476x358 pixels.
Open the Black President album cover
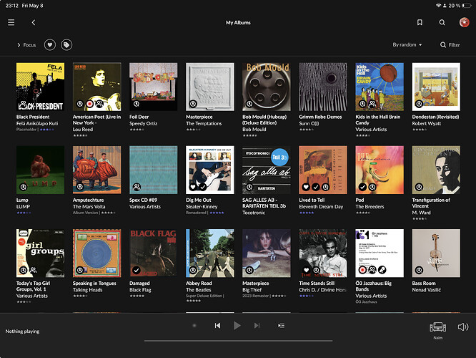click(40, 87)
